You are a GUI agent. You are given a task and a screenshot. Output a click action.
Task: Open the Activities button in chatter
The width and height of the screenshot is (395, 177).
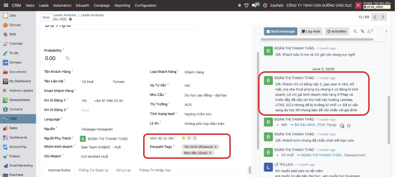337,32
